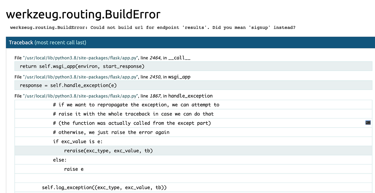This screenshot has width=375, height=193.
Task: Click the highlighted reraise(exc_type, exc_value, tb) line
Action: click(109, 150)
